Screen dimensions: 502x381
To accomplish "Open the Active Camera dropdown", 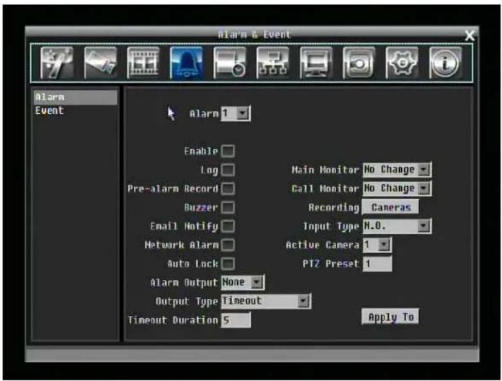I will click(x=377, y=245).
